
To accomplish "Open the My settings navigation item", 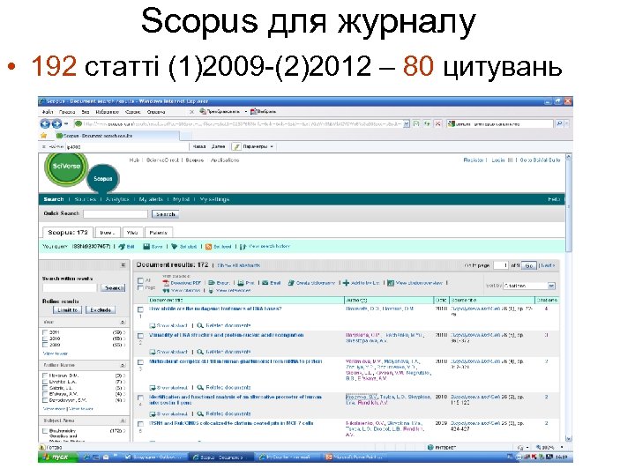I will pos(214,199).
